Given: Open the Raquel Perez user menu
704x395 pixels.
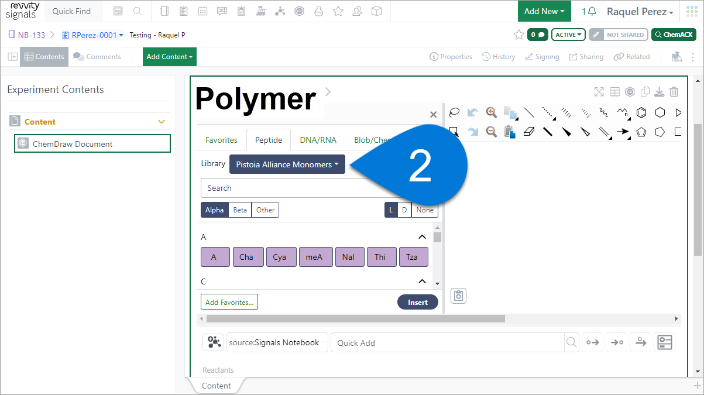Looking at the screenshot, I should click(x=640, y=12).
